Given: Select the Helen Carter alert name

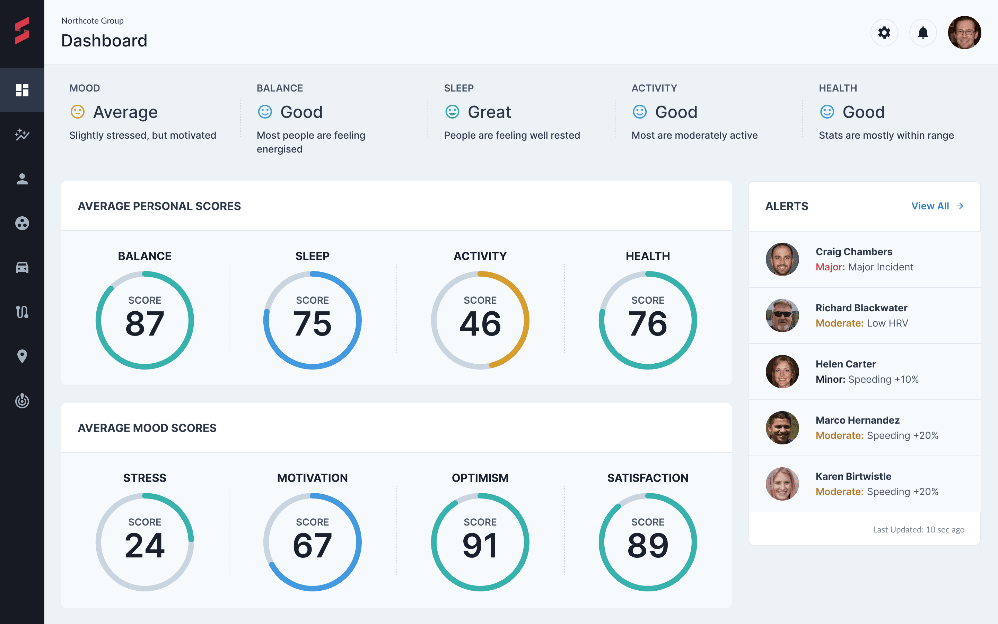Looking at the screenshot, I should (846, 364).
